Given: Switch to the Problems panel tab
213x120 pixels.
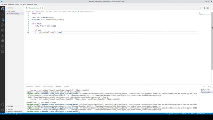Looking at the screenshot, I should point(30,87).
